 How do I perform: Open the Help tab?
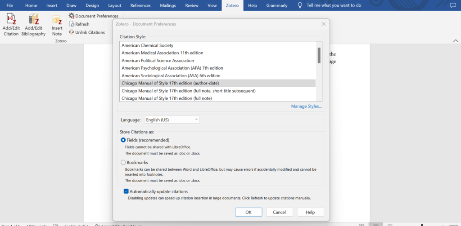click(x=253, y=5)
